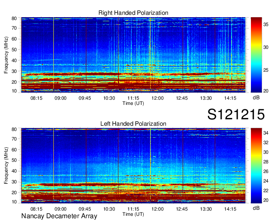Click the Right Handed plot colorbar
Viewport: 273px width, 221px height.
click(x=256, y=55)
